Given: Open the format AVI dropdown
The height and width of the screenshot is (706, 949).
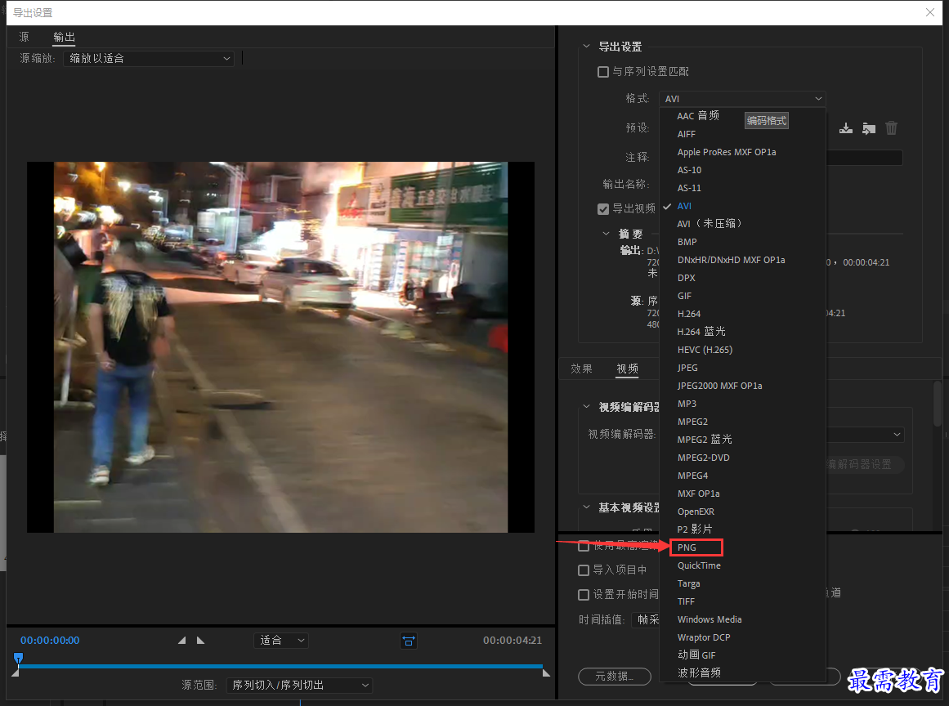Looking at the screenshot, I should pos(742,99).
